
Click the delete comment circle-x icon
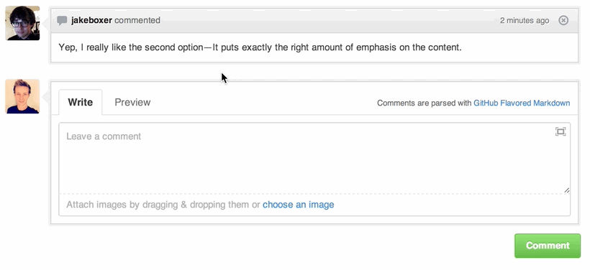[563, 20]
